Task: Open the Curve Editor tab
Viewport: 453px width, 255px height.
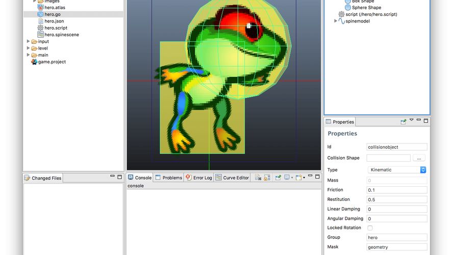Action: [232, 177]
